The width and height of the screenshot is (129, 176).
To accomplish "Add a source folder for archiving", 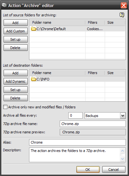I will [x=16, y=23].
